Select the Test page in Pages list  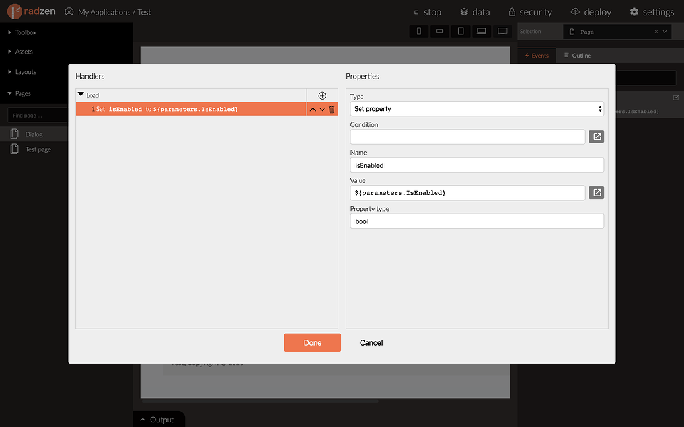point(38,149)
